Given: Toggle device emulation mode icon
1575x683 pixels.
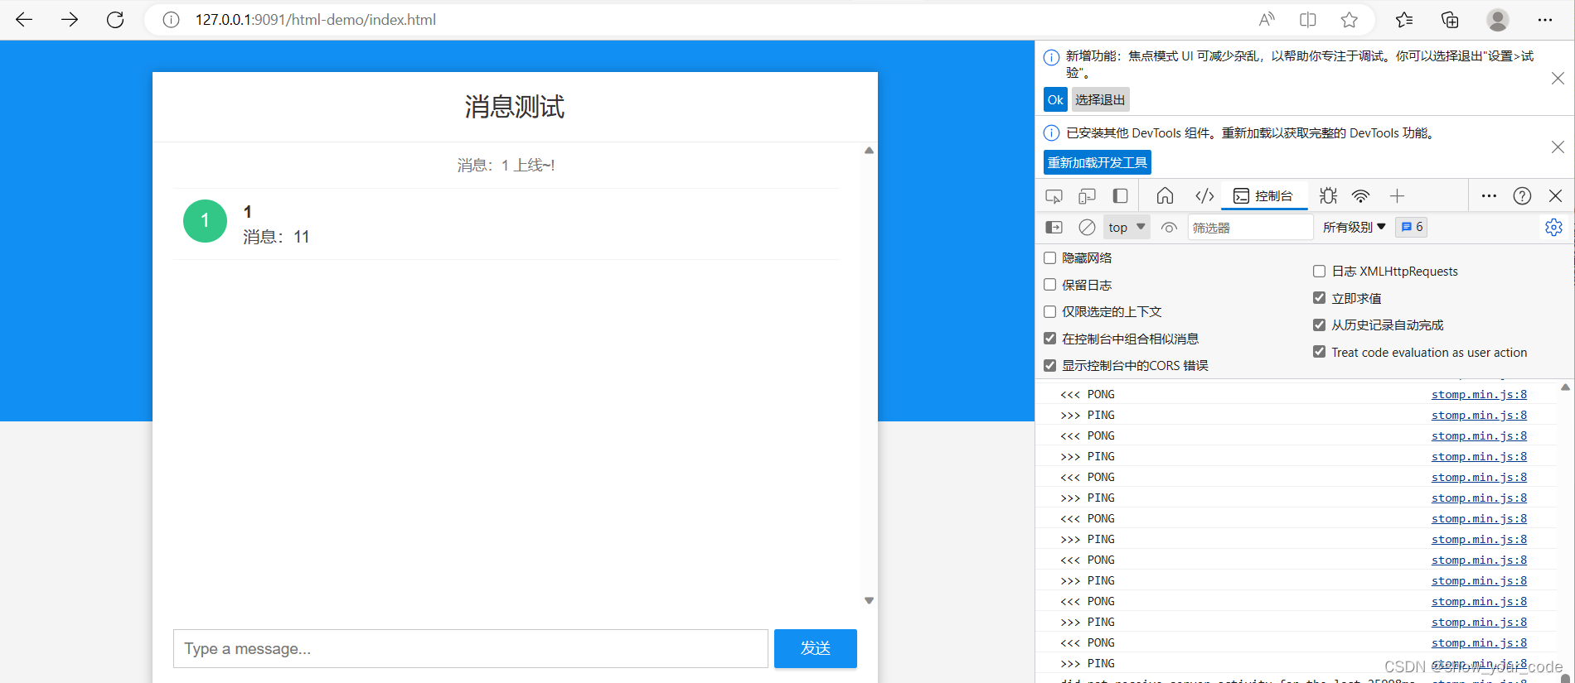Looking at the screenshot, I should [1087, 196].
